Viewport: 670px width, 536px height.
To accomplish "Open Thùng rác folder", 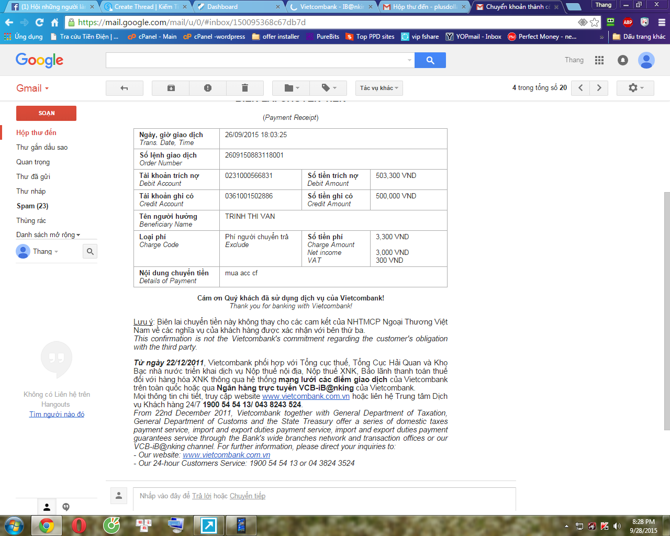I will [31, 221].
